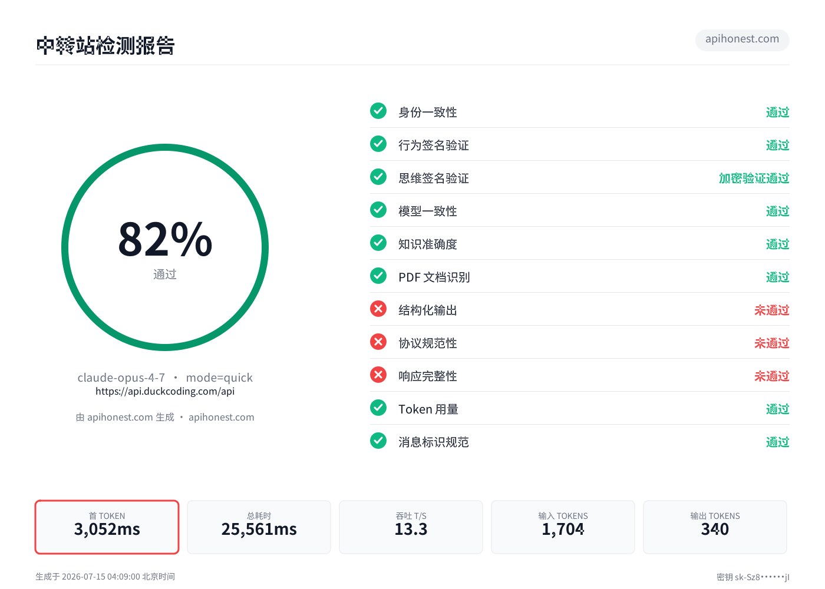Click green check icon beside Token 用量

[378, 408]
